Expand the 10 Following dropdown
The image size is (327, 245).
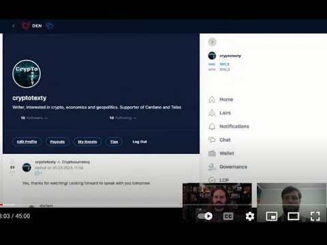click(x=123, y=118)
